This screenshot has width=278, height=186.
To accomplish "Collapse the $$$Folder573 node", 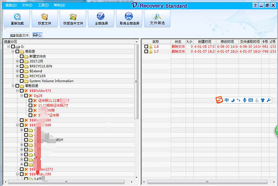I will 17,91.
